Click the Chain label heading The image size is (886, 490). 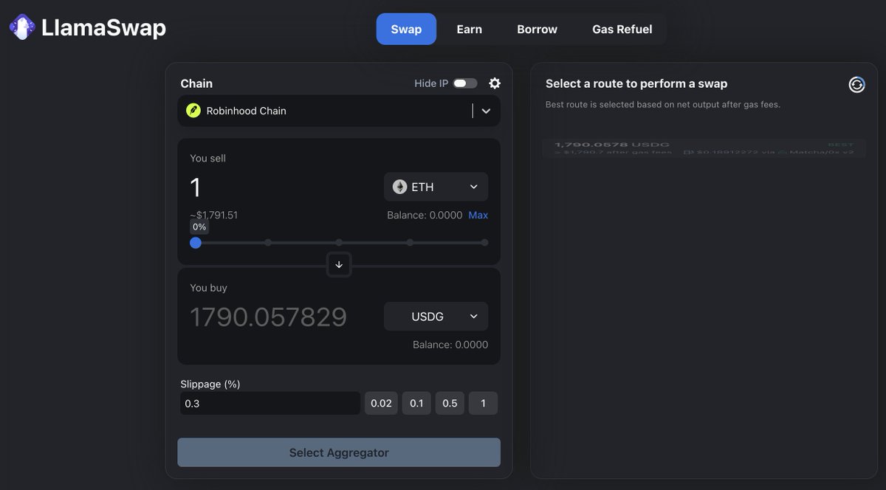(x=196, y=83)
